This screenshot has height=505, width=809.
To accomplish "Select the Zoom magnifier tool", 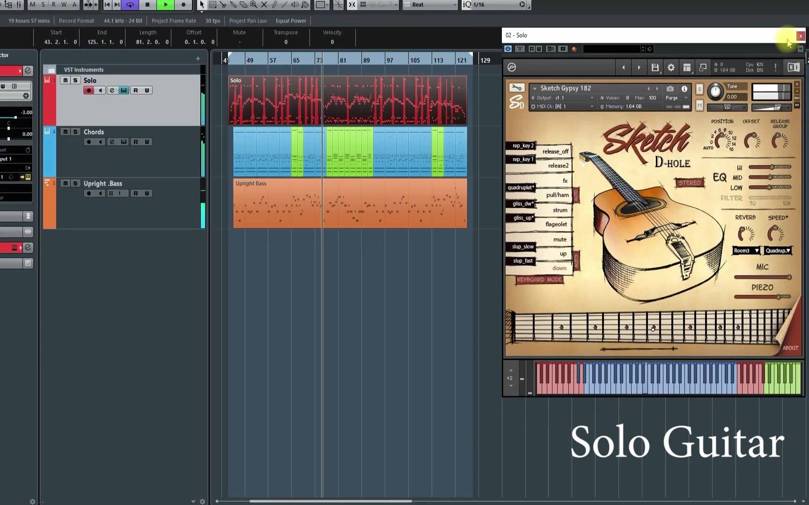I will point(254,5).
